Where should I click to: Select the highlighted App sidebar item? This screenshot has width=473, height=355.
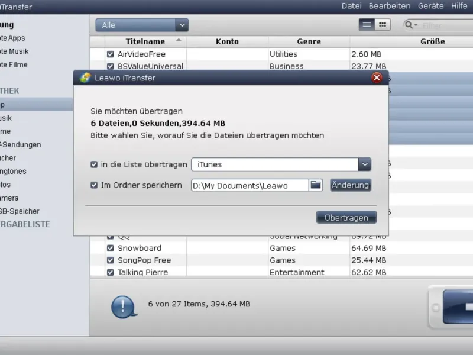click(37, 105)
